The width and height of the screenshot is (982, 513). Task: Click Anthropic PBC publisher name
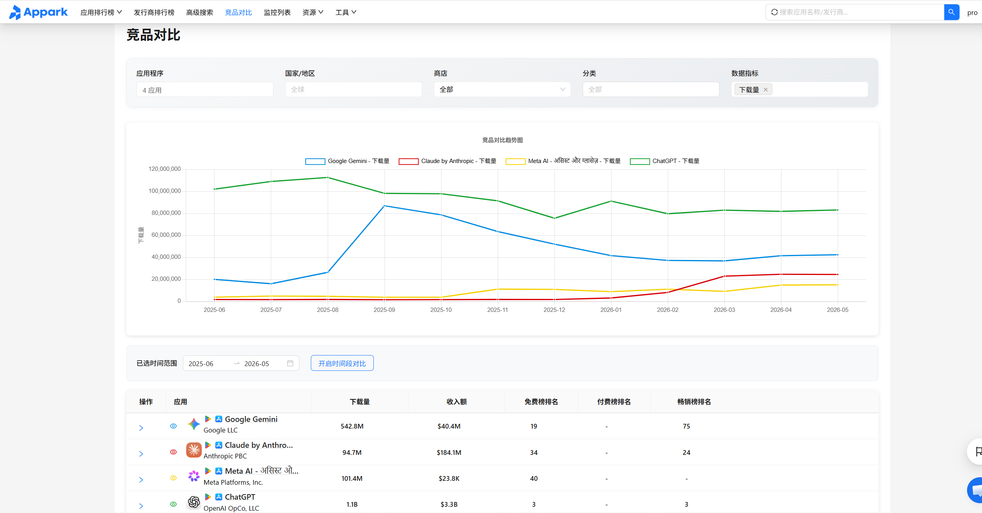[x=225, y=456]
